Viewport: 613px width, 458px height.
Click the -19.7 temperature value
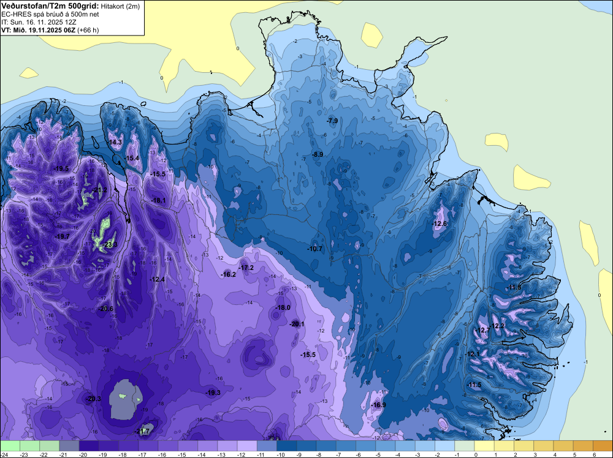click(x=62, y=236)
